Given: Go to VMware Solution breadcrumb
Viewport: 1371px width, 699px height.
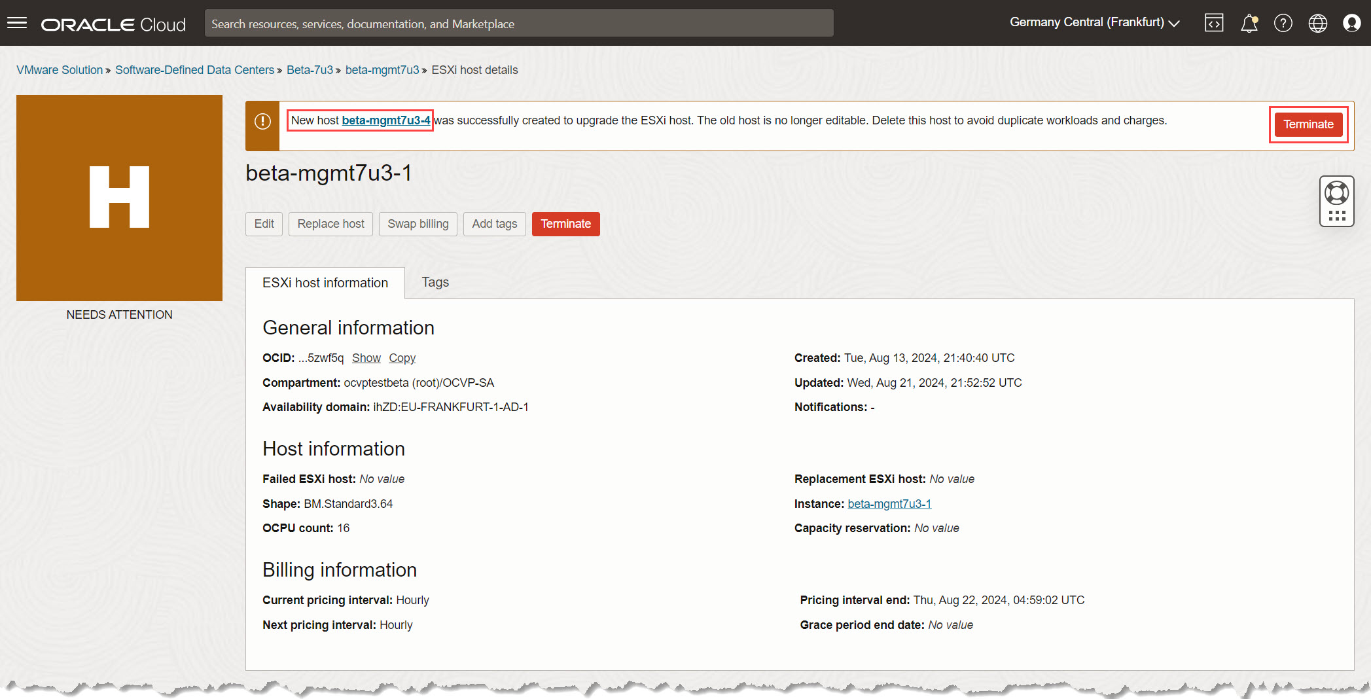Looking at the screenshot, I should [60, 70].
